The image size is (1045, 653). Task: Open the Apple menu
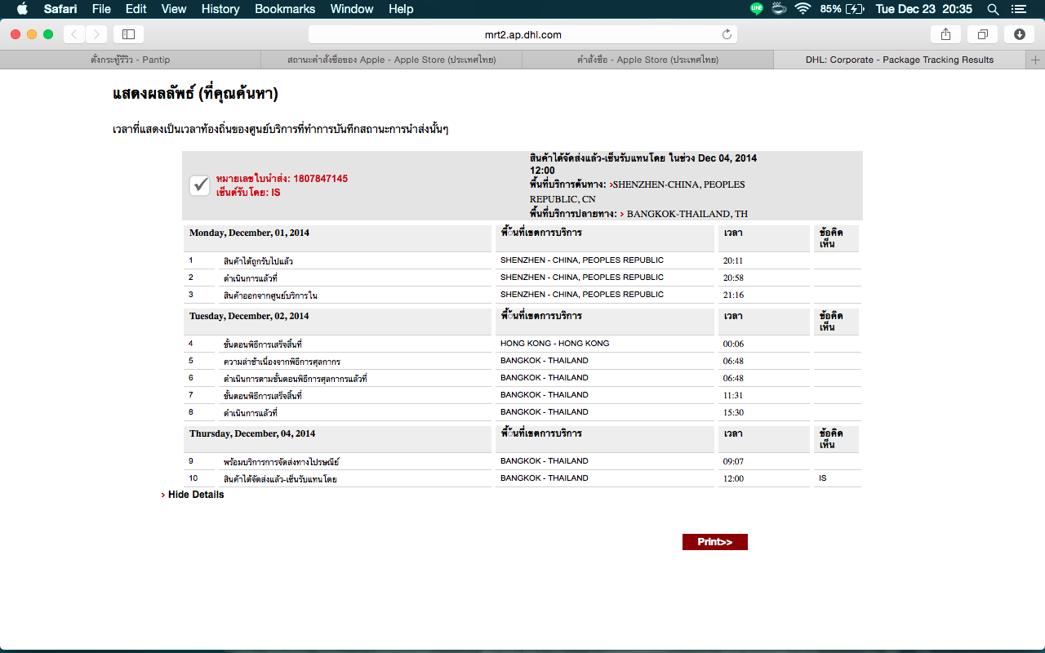click(22, 9)
